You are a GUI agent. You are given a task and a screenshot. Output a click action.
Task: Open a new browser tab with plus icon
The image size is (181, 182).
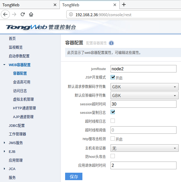pyautogui.click(x=124, y=5)
